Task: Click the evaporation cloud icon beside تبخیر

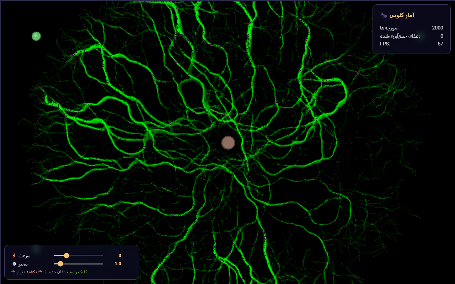Action: click(14, 264)
